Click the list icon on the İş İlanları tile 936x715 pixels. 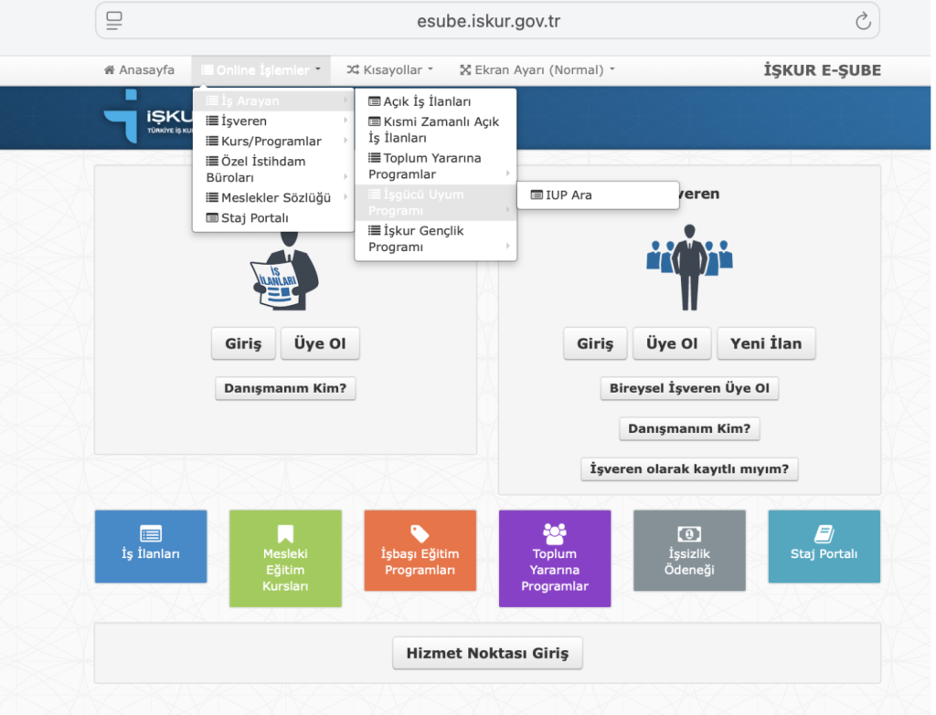[151, 533]
